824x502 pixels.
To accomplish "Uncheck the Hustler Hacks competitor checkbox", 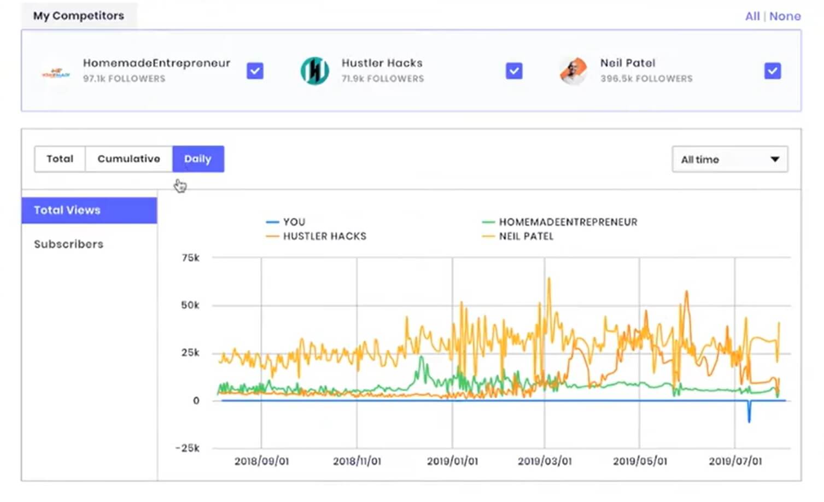I will (x=514, y=71).
